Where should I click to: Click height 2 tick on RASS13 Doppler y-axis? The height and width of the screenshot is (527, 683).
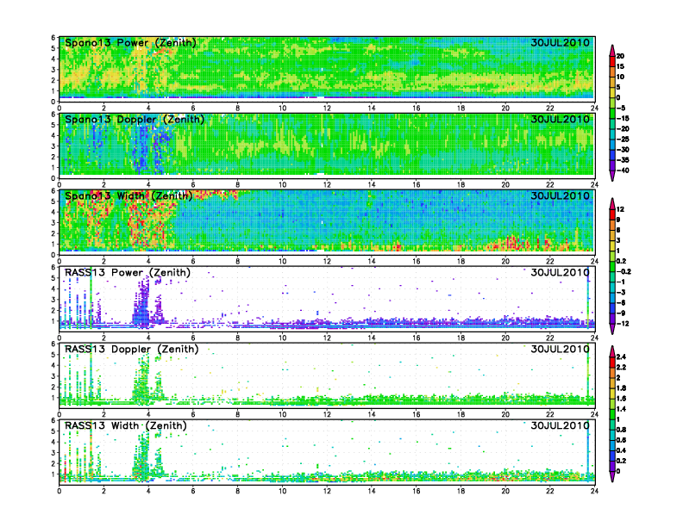point(53,387)
